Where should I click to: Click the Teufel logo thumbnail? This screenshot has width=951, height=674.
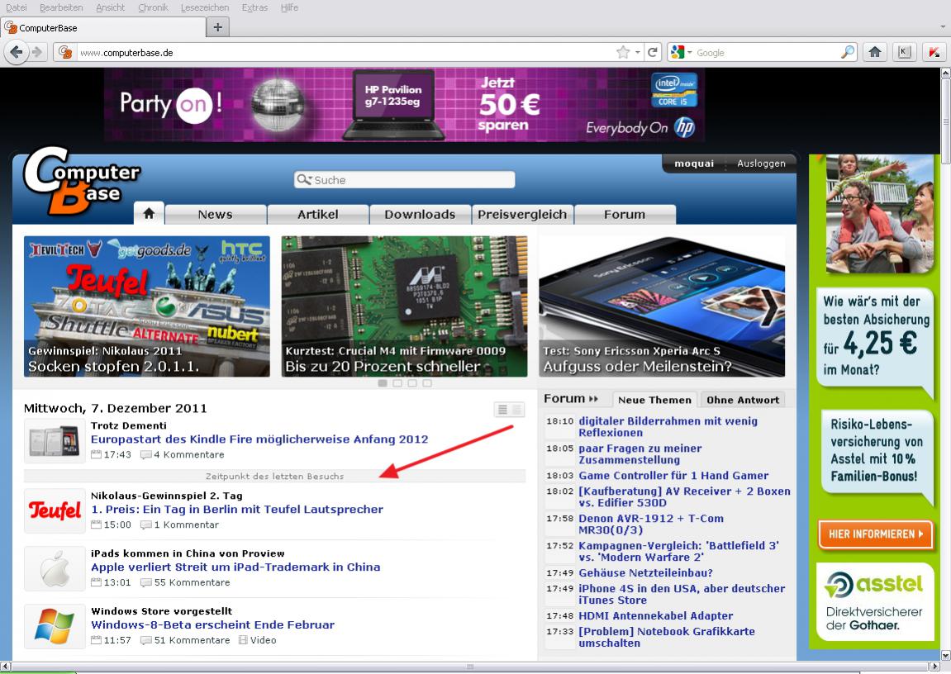55,511
